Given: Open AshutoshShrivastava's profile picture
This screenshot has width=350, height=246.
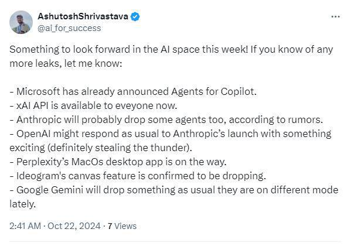Looking at the screenshot, I should point(21,22).
